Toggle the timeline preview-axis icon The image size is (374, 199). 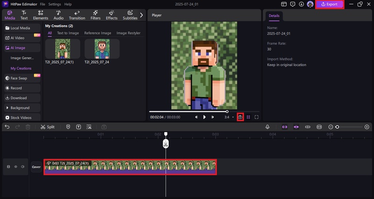tap(308, 127)
